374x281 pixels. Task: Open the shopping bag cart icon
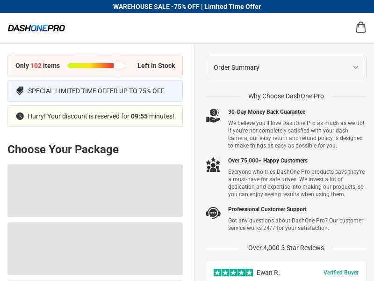coord(360,27)
